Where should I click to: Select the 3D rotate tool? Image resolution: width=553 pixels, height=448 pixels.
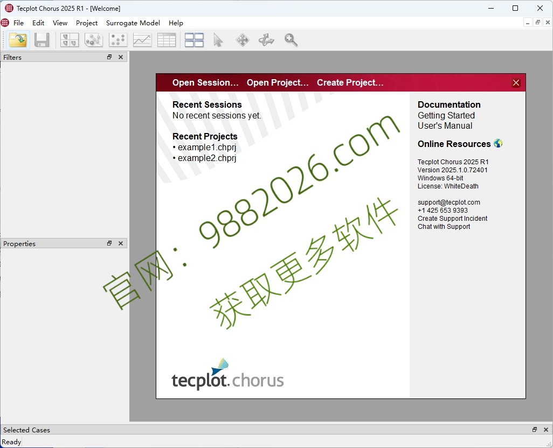pyautogui.click(x=266, y=40)
